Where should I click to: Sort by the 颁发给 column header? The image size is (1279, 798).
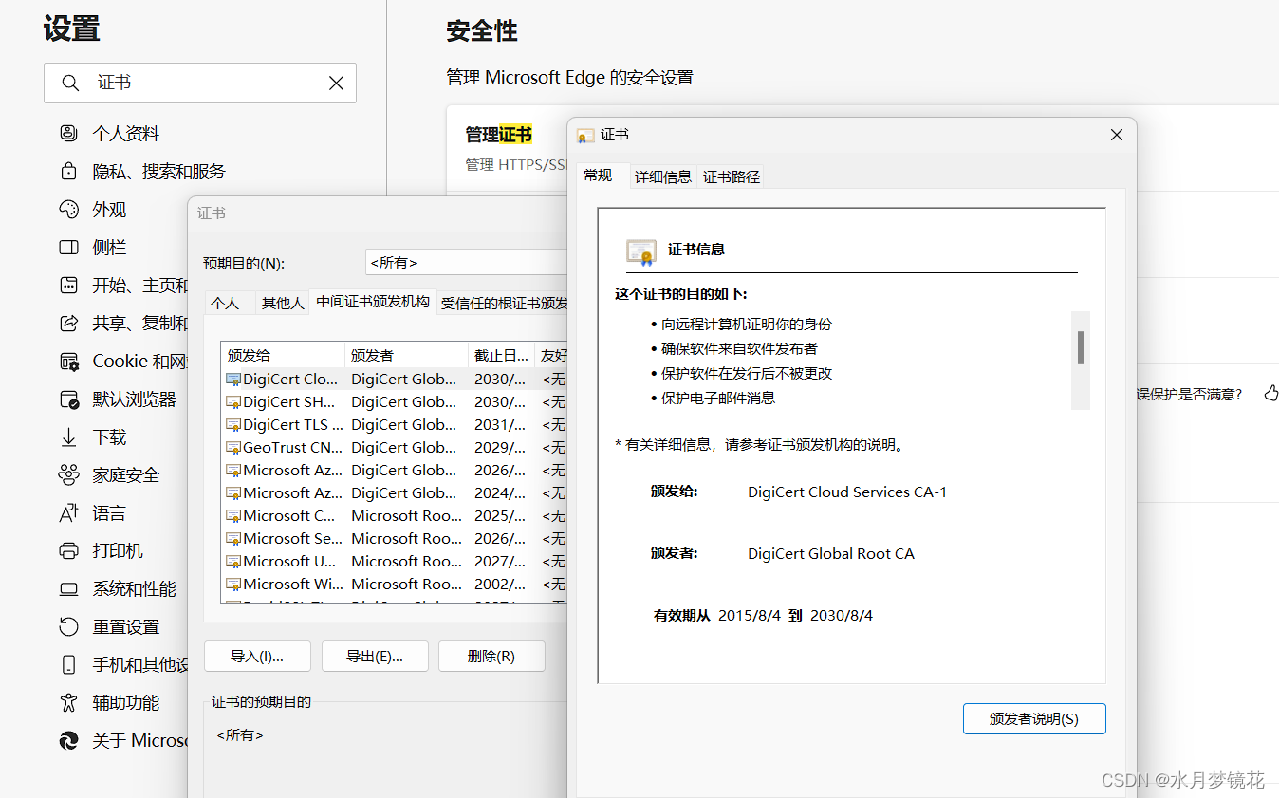(x=283, y=355)
